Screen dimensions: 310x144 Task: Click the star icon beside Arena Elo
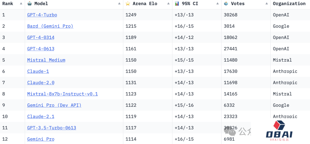(128, 4)
